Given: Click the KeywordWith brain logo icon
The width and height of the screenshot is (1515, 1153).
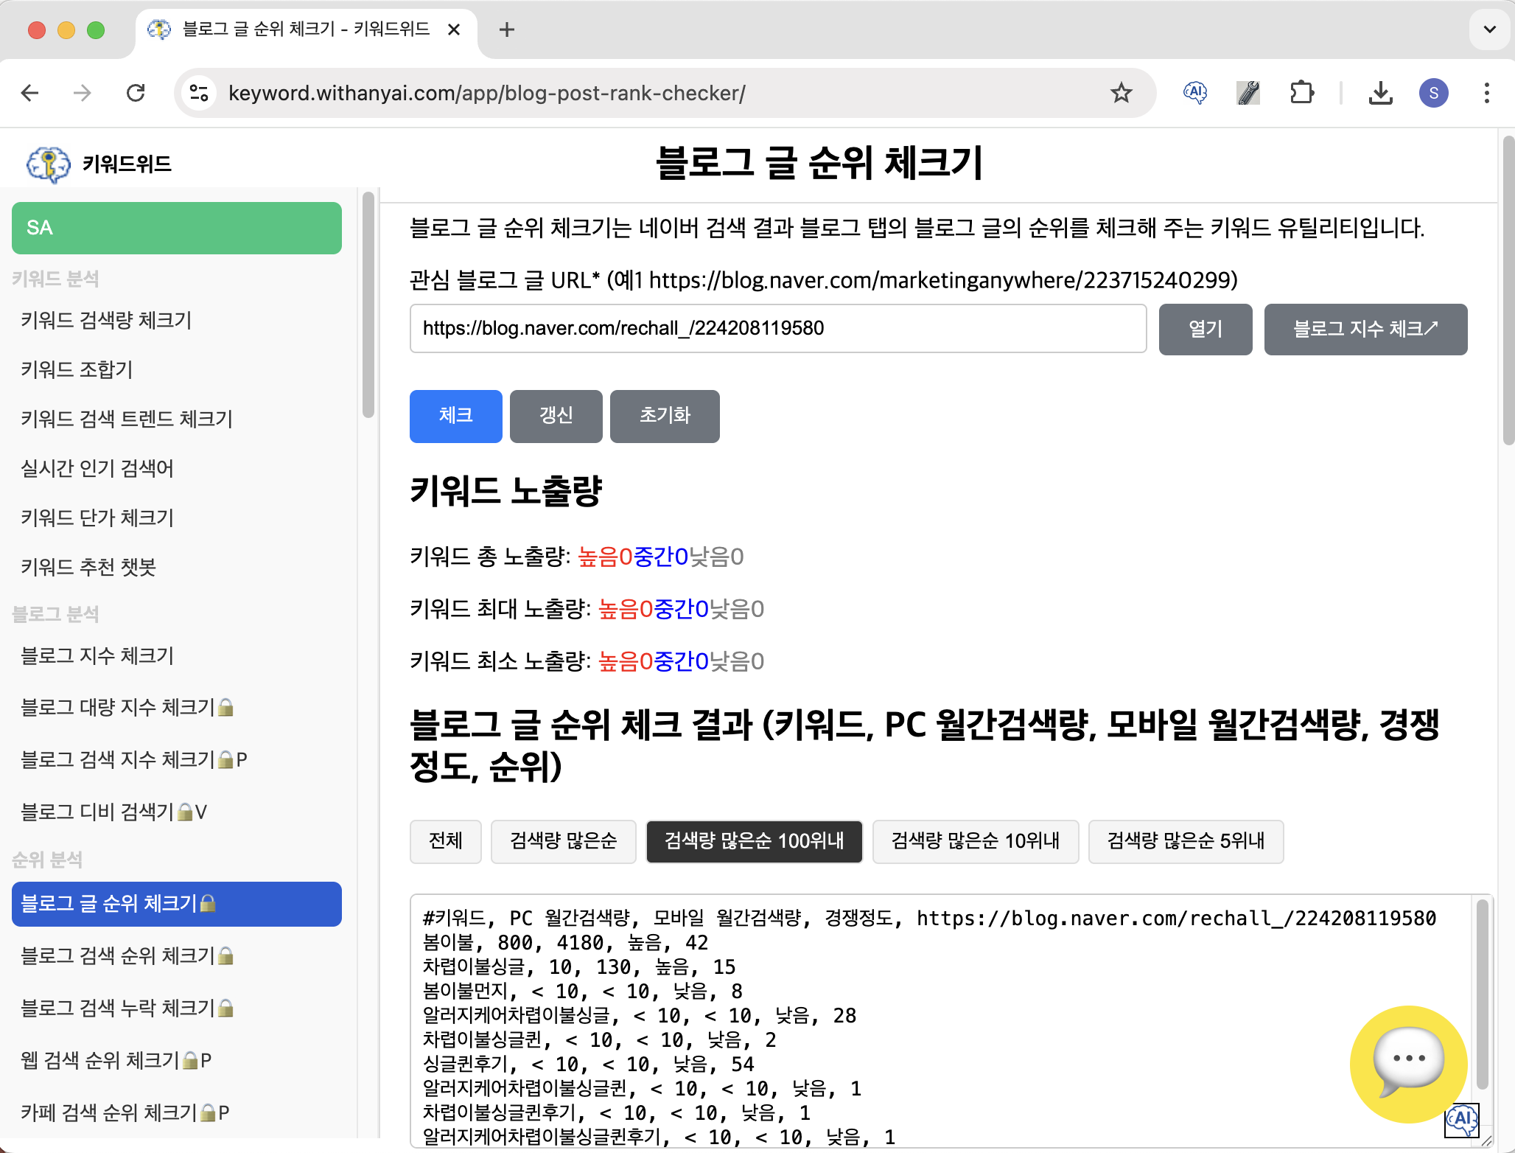Looking at the screenshot, I should [x=48, y=164].
